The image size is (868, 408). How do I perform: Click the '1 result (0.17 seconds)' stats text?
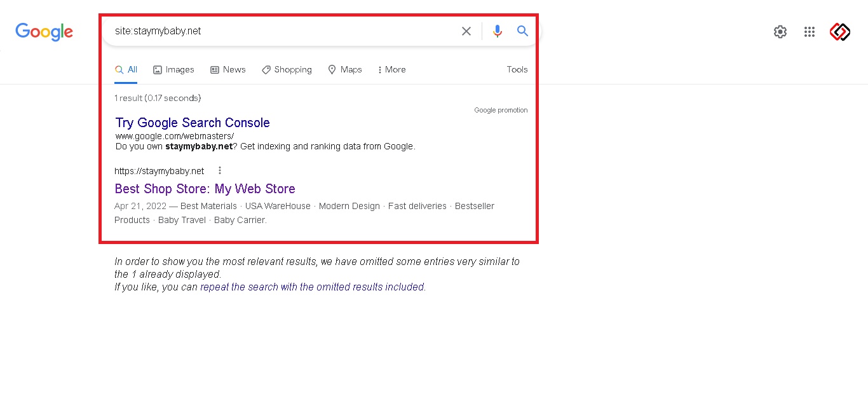pyautogui.click(x=158, y=98)
